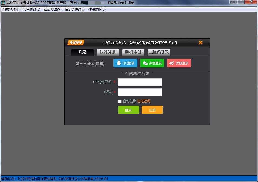
Task: Focus the 4399用户名 input field
Action: click(x=140, y=82)
